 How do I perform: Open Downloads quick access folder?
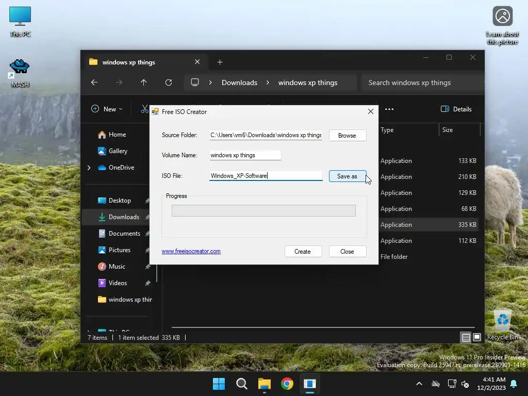[119, 217]
